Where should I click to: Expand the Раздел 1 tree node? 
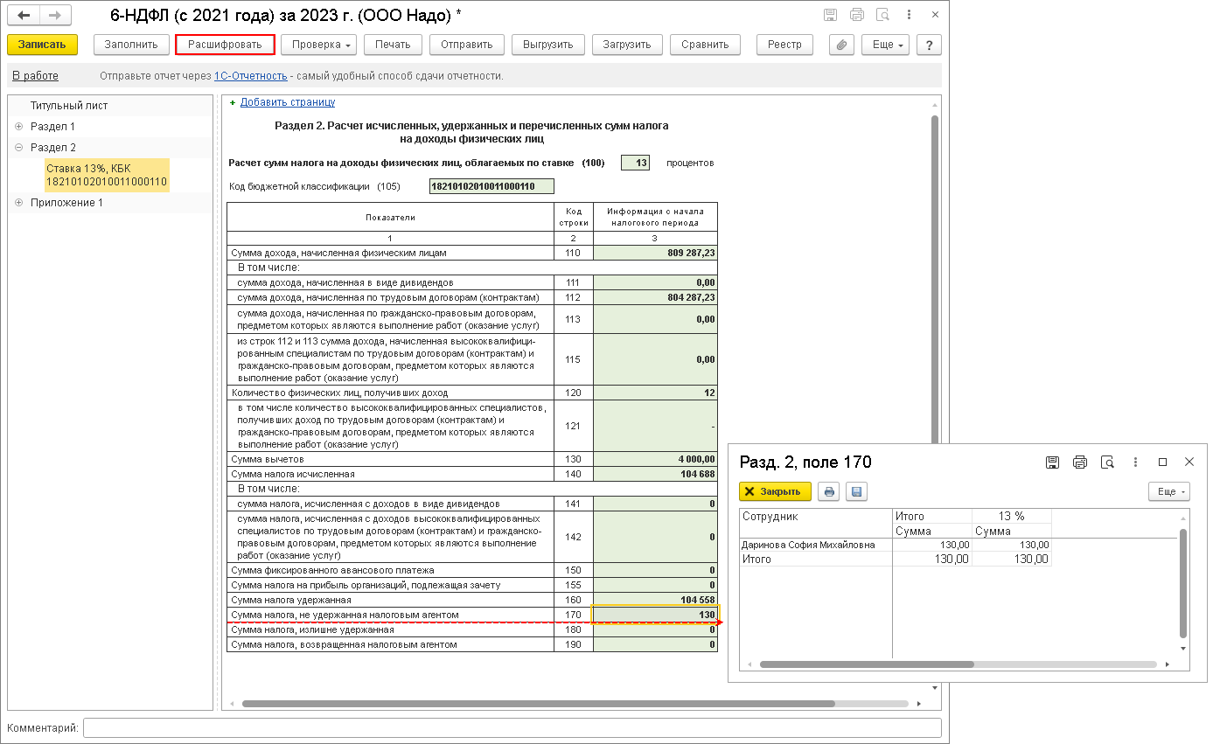[x=18, y=127]
